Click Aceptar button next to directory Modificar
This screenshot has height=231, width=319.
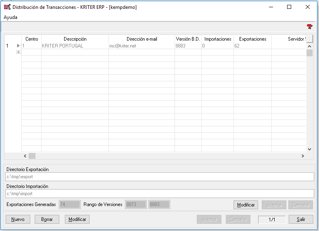click(274, 205)
